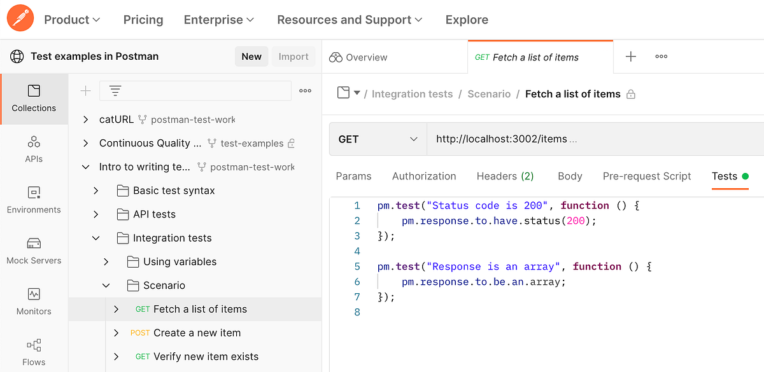Image resolution: width=764 pixels, height=372 pixels.
Task: Open the more actions menu for collections
Action: (305, 90)
